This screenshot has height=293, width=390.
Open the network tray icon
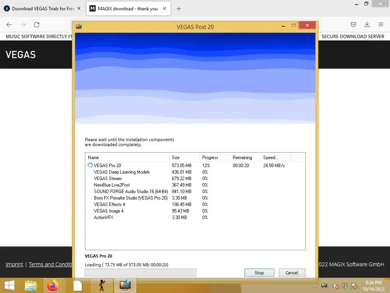click(345, 286)
